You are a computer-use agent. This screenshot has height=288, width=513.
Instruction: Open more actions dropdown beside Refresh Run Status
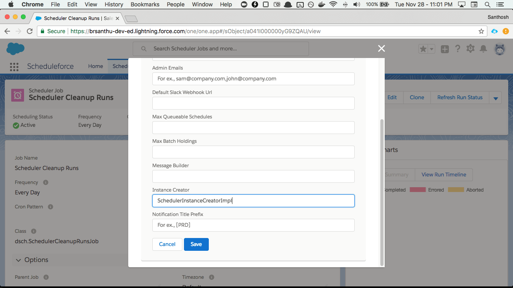pos(496,98)
